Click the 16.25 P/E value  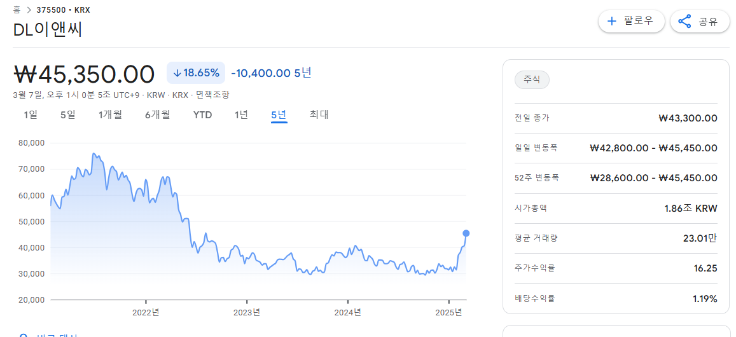707,268
